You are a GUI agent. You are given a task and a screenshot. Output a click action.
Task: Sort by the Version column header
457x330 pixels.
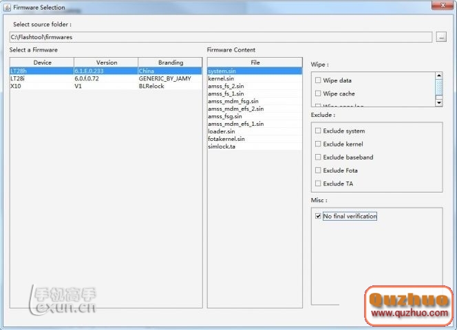click(x=107, y=63)
